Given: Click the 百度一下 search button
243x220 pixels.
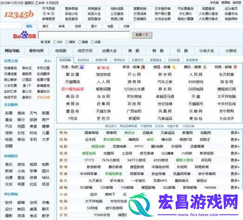Looking at the screenshot, I should pyautogui.click(x=142, y=35).
